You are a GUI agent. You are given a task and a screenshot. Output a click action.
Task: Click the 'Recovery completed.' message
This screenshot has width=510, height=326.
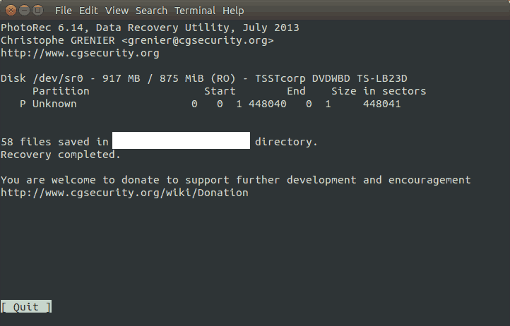(x=61, y=155)
